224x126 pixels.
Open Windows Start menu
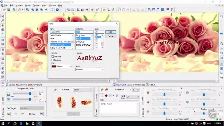point(3,123)
